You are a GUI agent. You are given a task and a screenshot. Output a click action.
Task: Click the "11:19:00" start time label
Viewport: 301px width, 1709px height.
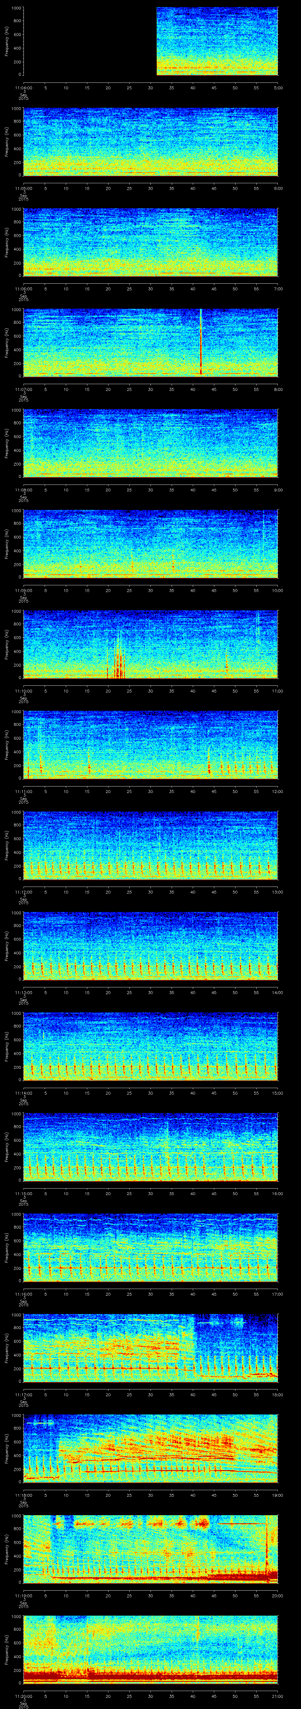click(x=23, y=1596)
